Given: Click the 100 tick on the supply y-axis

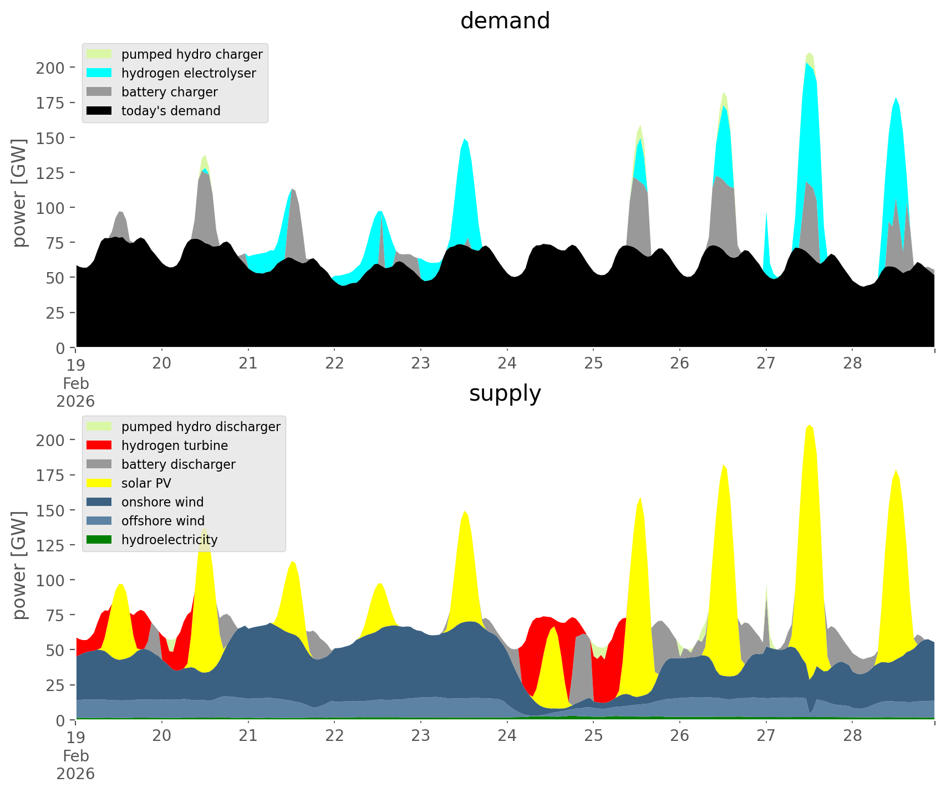Looking at the screenshot, I should 50,580.
